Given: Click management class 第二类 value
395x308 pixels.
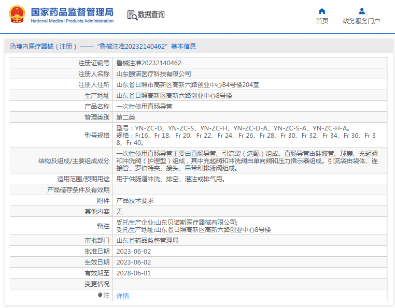Looking at the screenshot, I should click(x=125, y=117).
